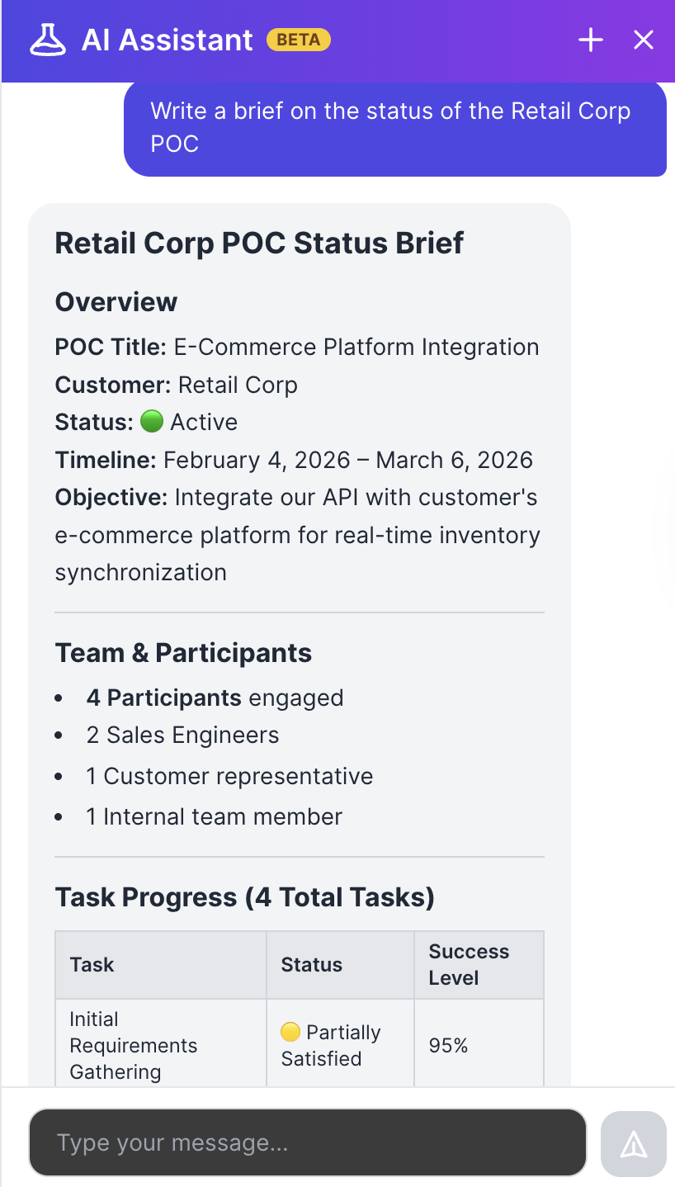
Task: Click the BETA badge next to AI Assistant
Action: [x=298, y=39]
